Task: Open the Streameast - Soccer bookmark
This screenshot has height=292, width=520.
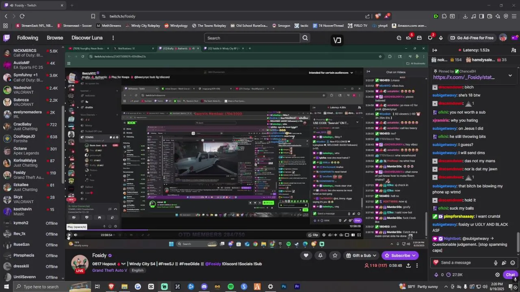Action: click(x=74, y=26)
